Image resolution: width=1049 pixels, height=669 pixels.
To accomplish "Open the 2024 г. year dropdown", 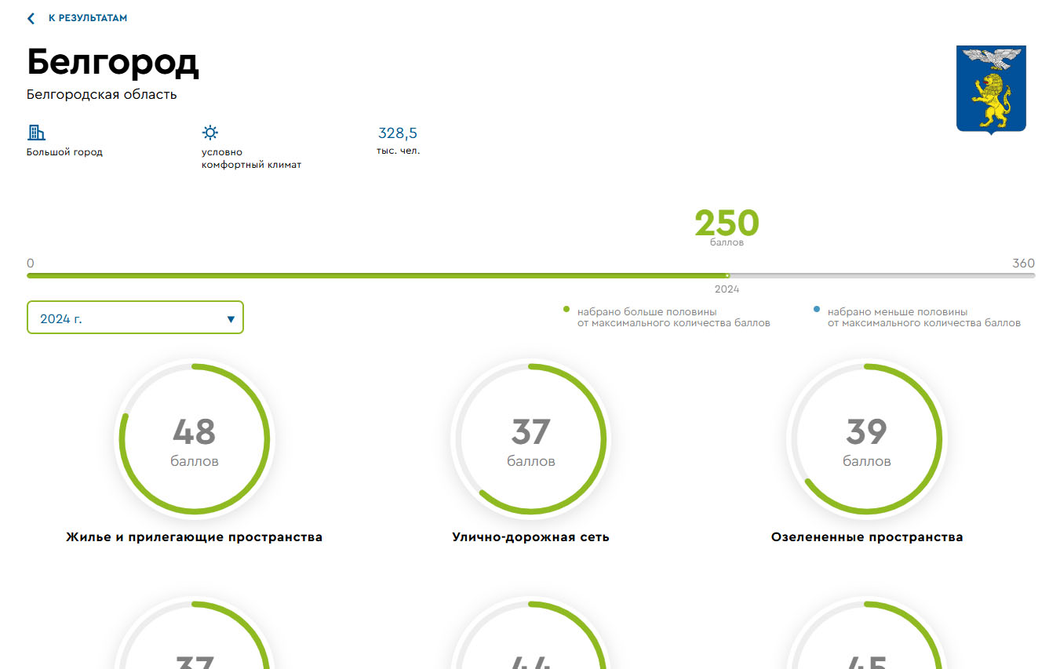I will [x=135, y=318].
